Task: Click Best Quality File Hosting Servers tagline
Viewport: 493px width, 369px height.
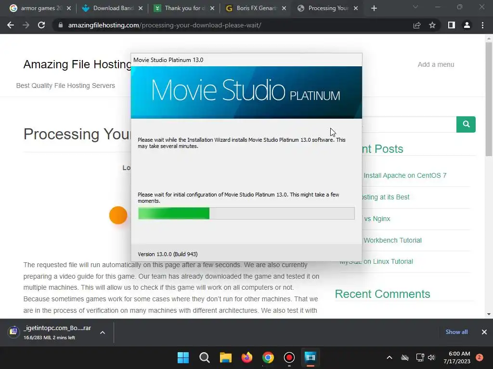Action: point(65,86)
